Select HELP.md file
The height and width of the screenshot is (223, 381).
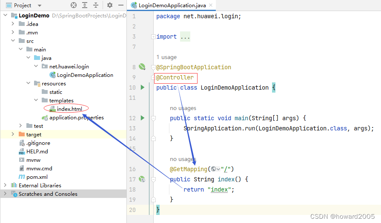click(37, 152)
